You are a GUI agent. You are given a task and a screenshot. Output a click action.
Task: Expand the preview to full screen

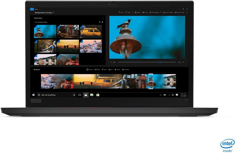click(x=183, y=62)
